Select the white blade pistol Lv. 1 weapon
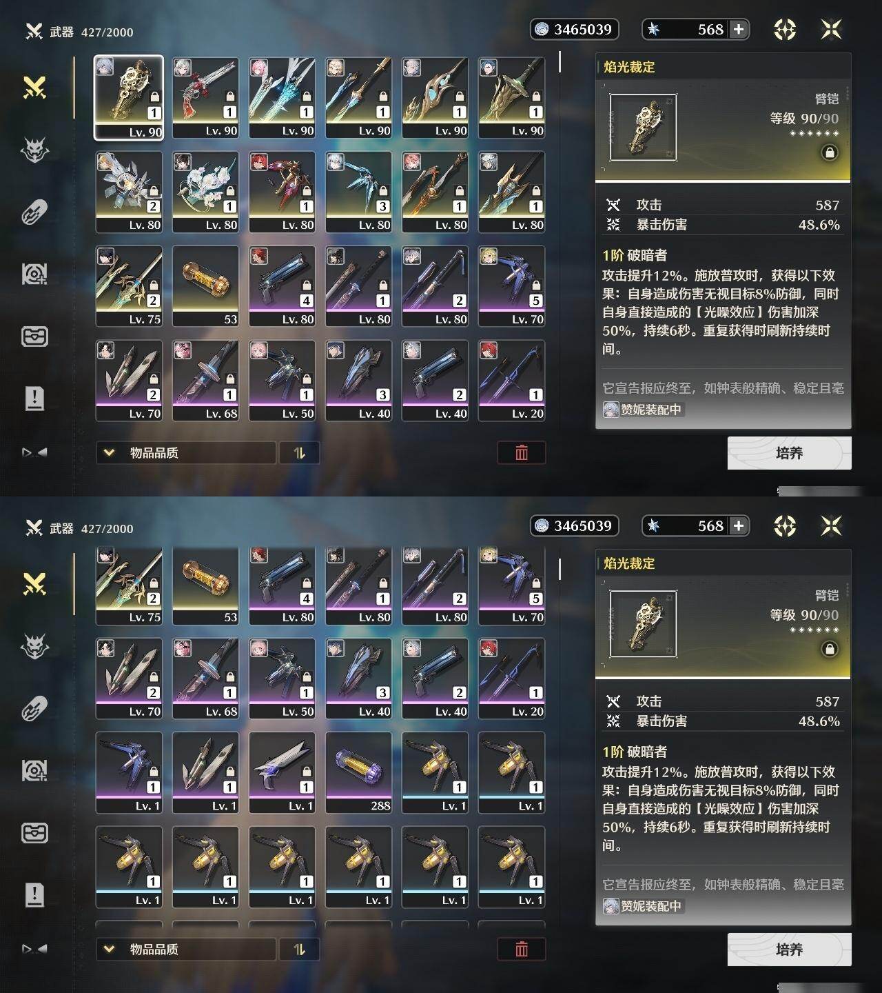 [282, 772]
